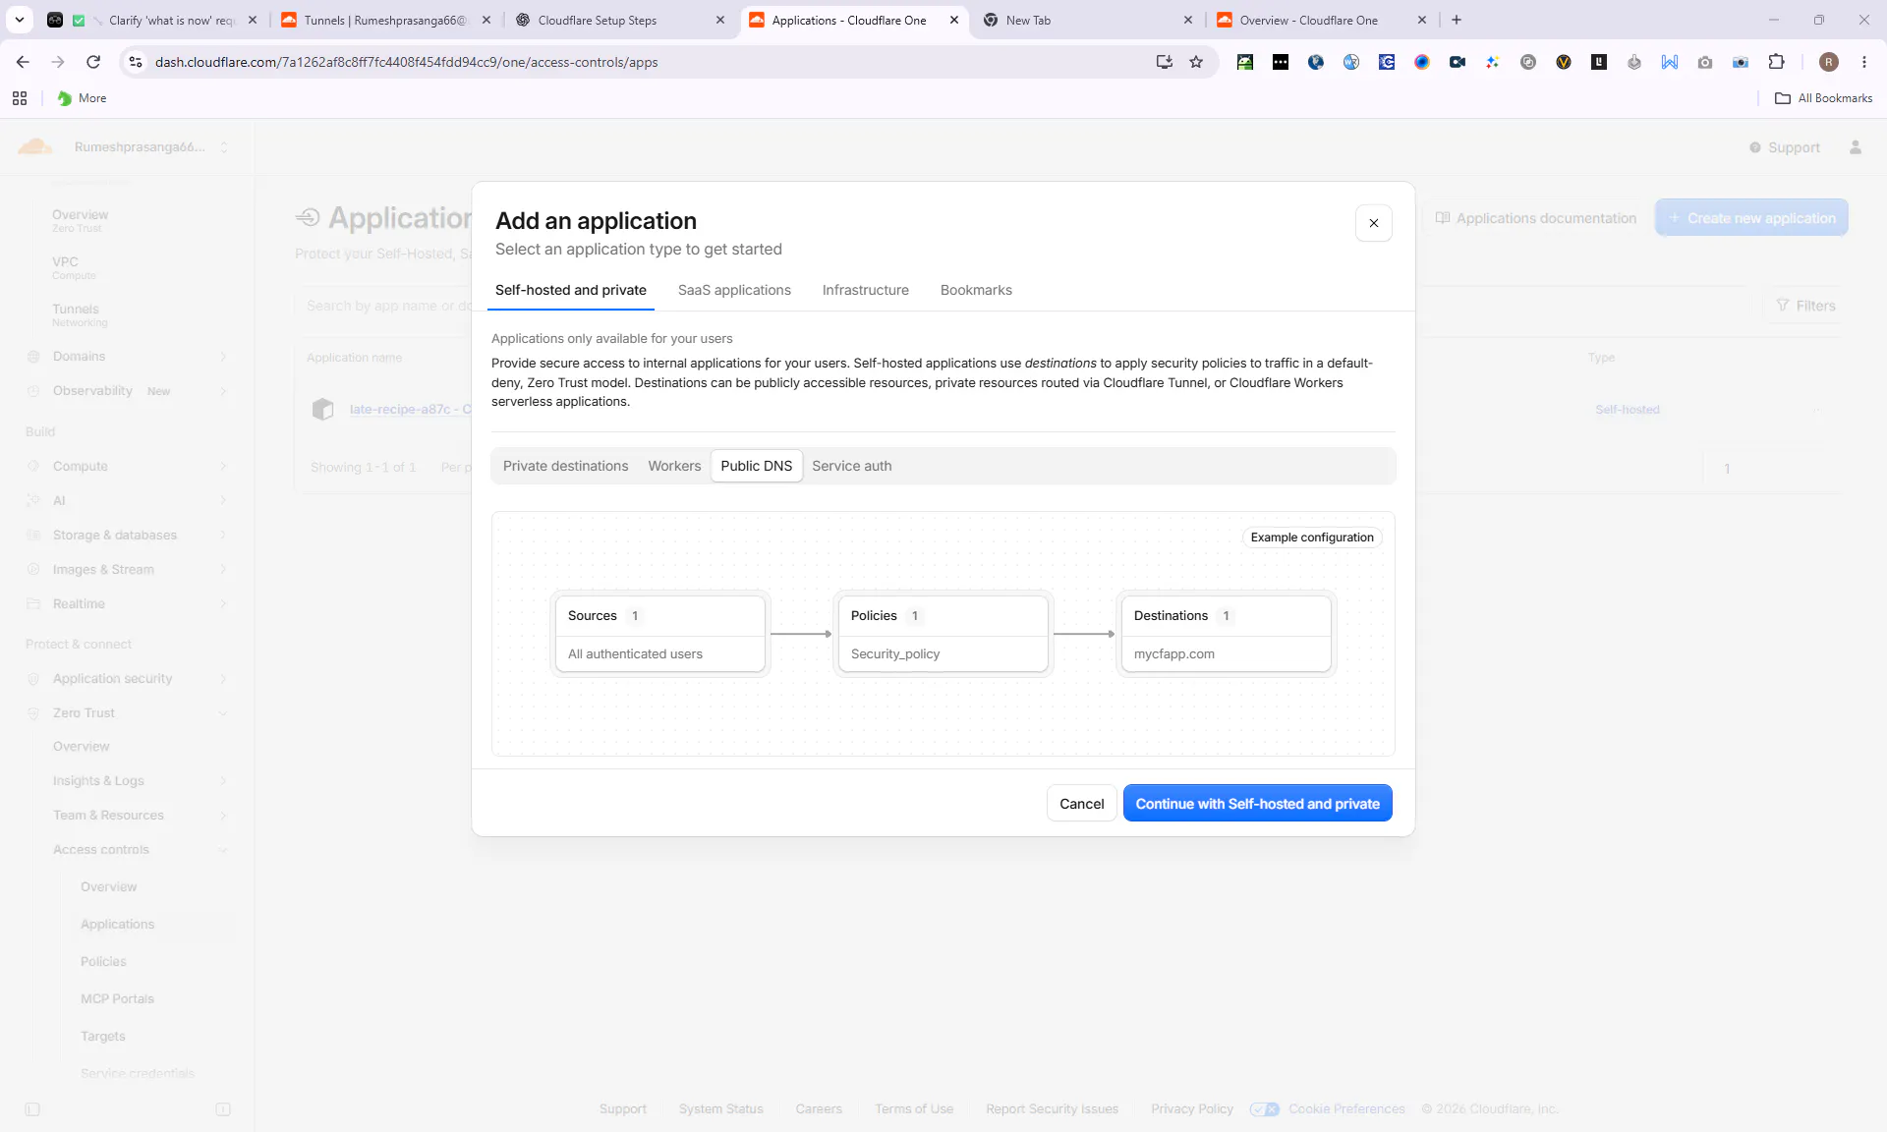This screenshot has width=1887, height=1132.
Task: Click Example configuration label
Action: tap(1312, 538)
